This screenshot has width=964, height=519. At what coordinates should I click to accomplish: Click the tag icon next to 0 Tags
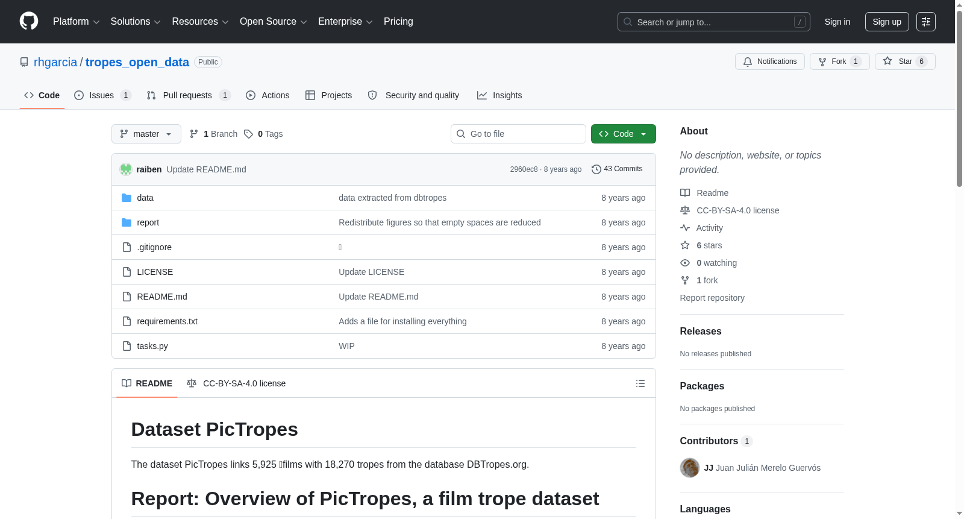coord(248,134)
